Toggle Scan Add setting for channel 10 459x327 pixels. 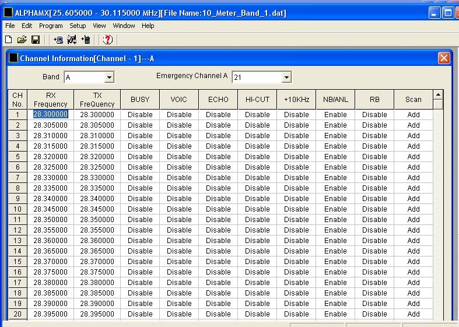[414, 209]
